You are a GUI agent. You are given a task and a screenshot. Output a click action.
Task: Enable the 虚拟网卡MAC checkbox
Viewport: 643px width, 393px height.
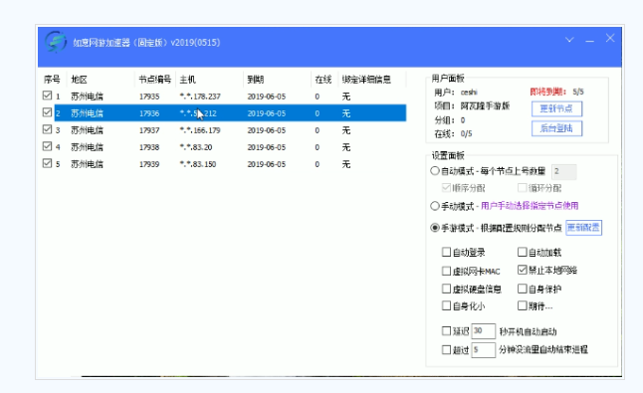point(446,271)
